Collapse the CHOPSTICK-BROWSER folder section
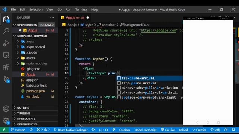 coord(15,36)
